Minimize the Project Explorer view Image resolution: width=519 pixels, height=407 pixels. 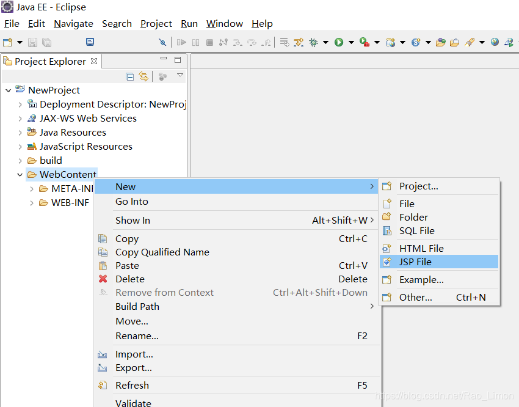(164, 58)
